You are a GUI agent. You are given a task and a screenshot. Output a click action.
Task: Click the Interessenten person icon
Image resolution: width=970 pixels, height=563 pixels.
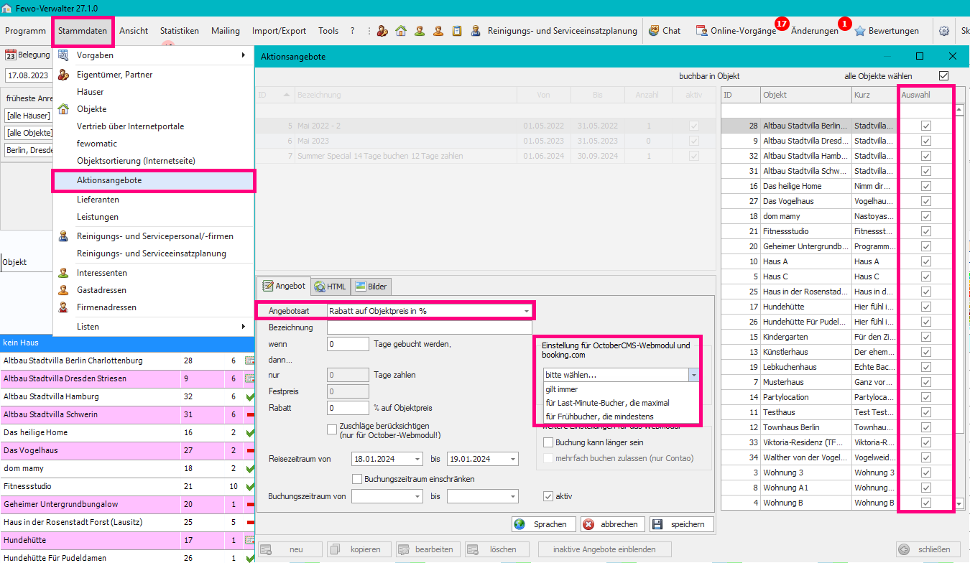point(63,273)
